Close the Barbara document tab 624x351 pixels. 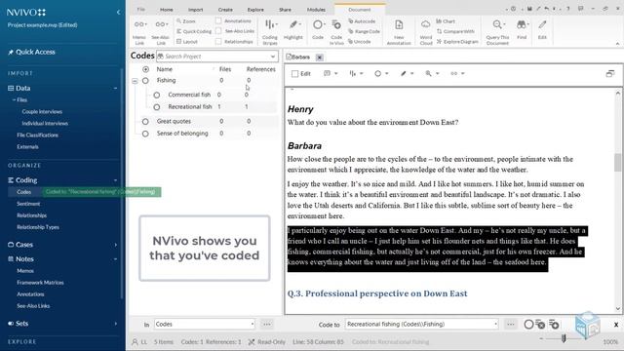pyautogui.click(x=319, y=58)
